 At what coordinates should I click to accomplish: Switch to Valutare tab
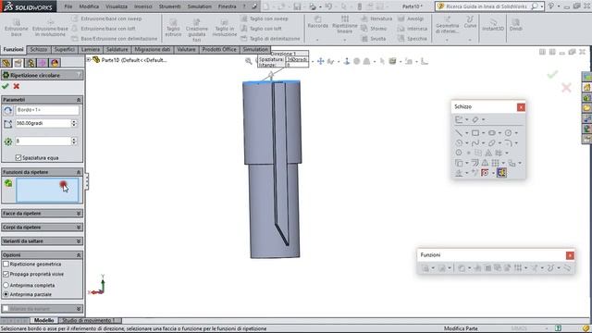click(186, 49)
